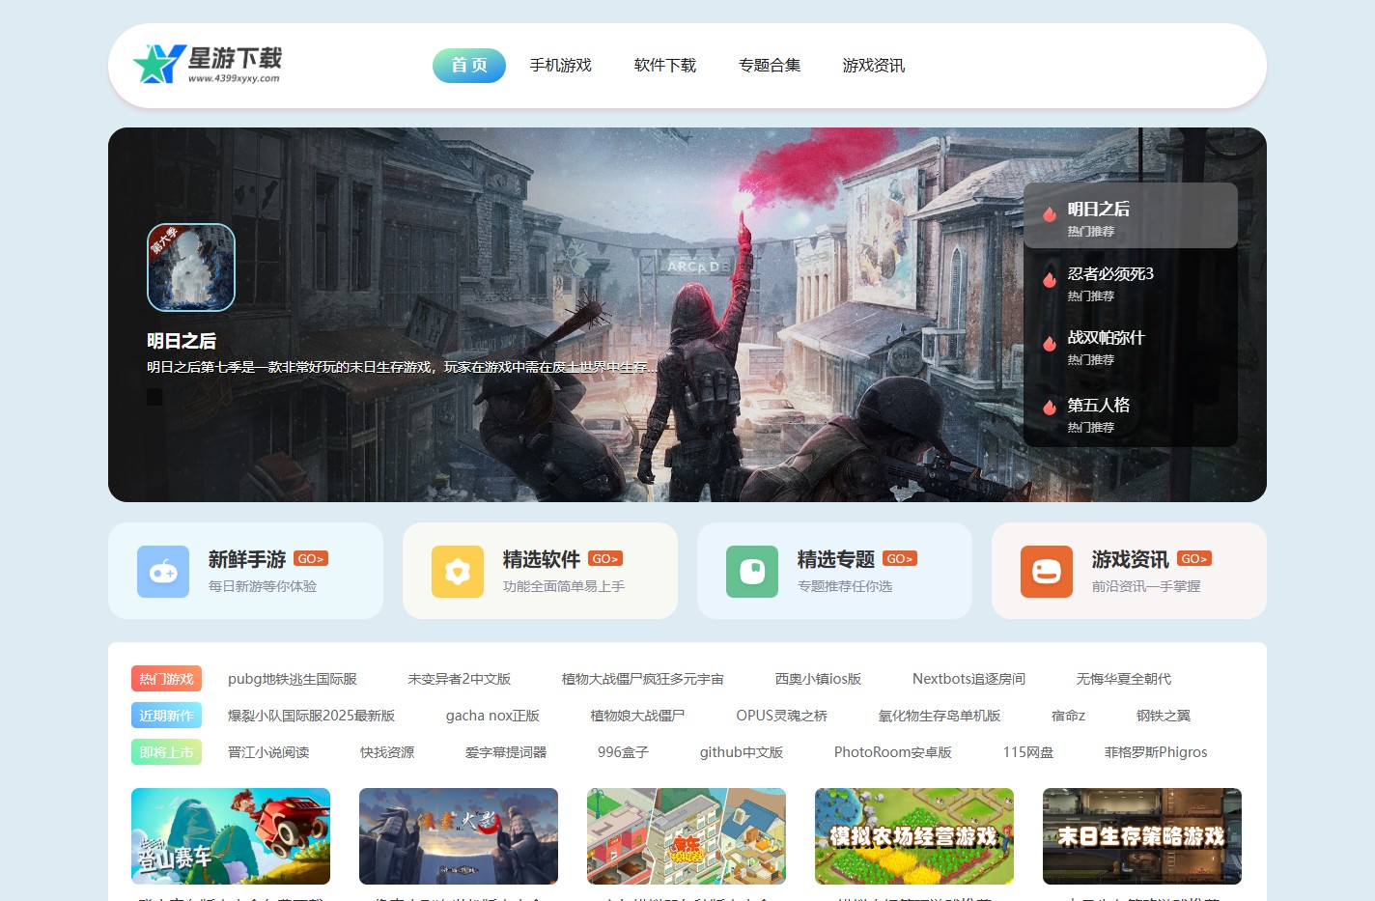Screen dimensions: 1375x901
Task: Click the blue gamepad icon for 新鲜手游
Action: pyautogui.click(x=163, y=572)
